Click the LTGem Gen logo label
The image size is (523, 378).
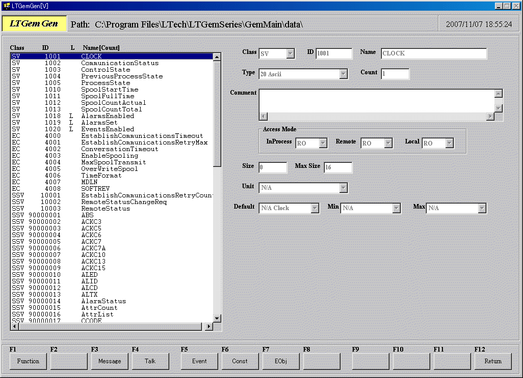click(34, 24)
